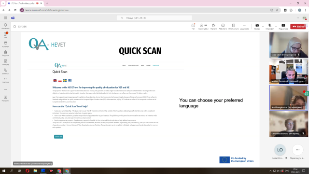This screenshot has width=309, height=174.
Task: Share screen content in the meeting
Action: tap(283, 27)
